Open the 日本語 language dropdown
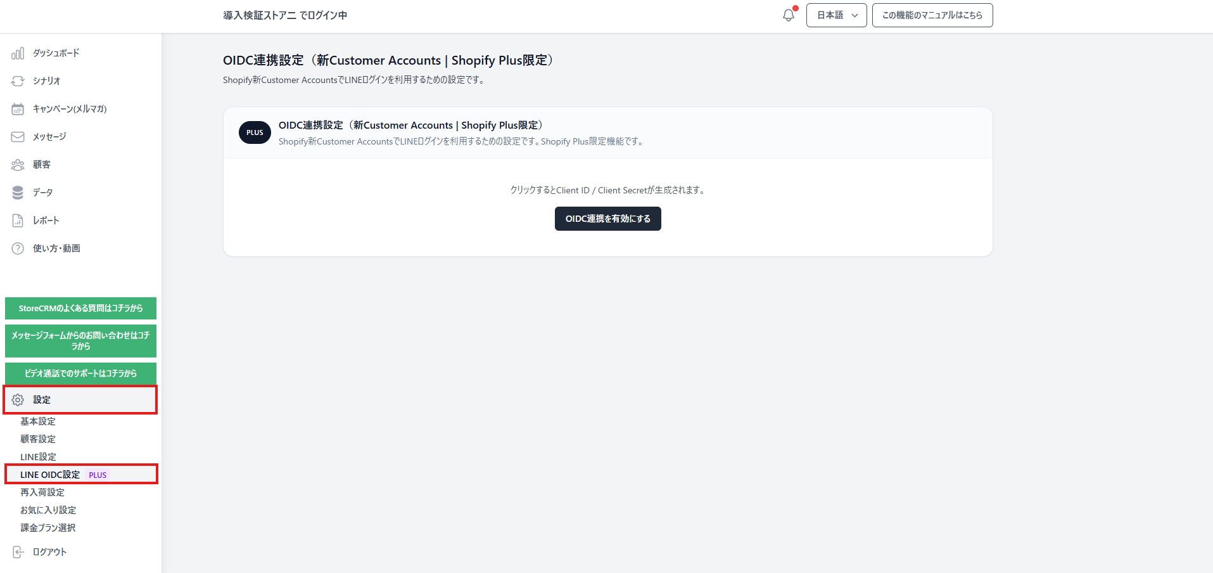 click(x=836, y=15)
